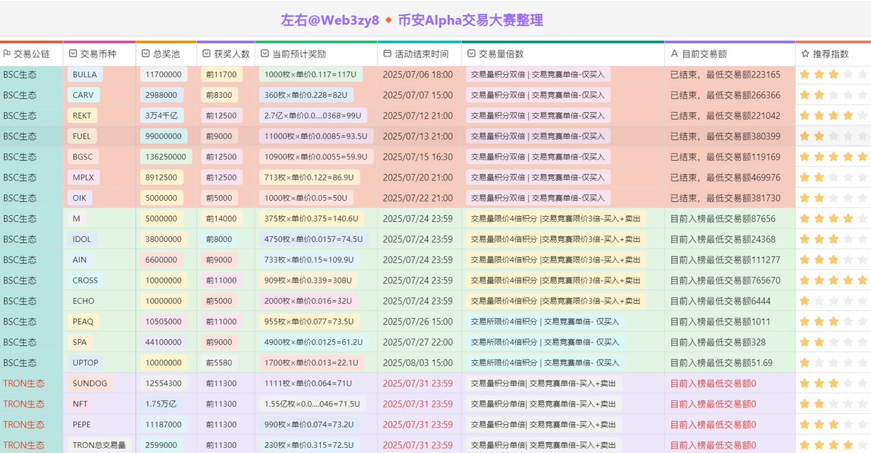The height and width of the screenshot is (453, 871).
Task: Rate the SUNDOG row four stars
Action: [x=848, y=383]
